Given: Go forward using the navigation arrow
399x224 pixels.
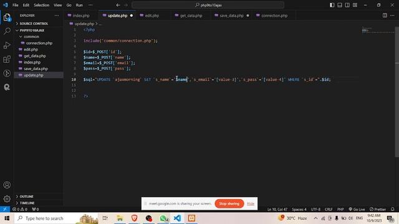Looking at the screenshot, I should 126,5.
